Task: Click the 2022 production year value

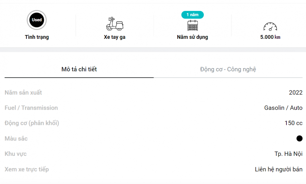Action: coord(296,92)
